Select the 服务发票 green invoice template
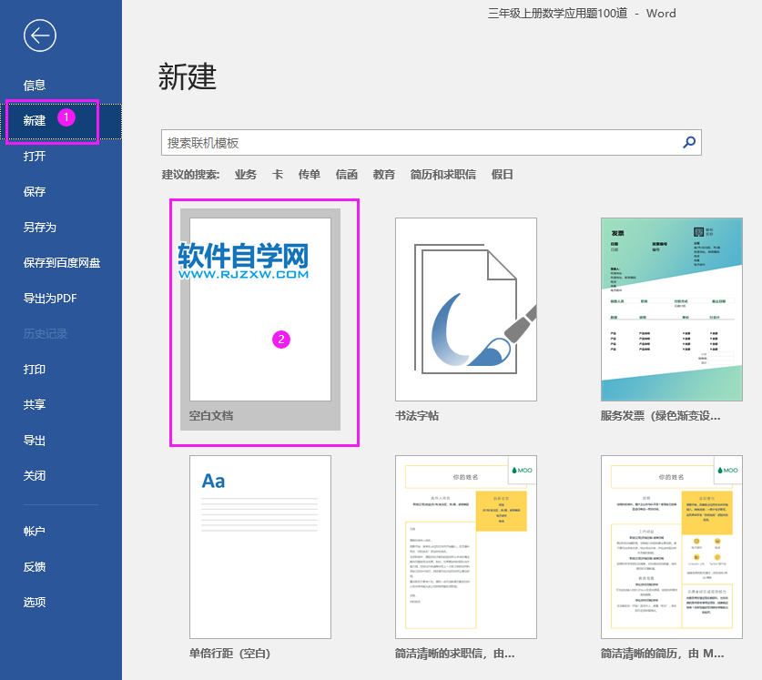This screenshot has height=680, width=762. (x=671, y=310)
